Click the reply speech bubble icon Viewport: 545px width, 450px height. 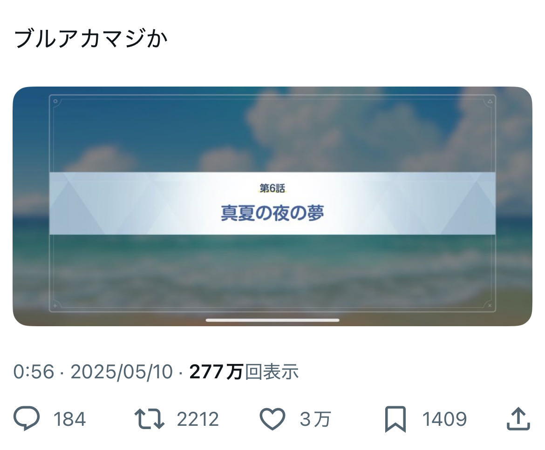[27, 418]
